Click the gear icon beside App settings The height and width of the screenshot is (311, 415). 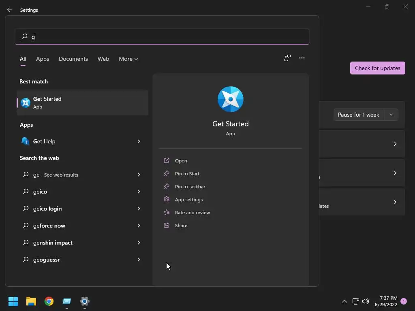coord(167,199)
